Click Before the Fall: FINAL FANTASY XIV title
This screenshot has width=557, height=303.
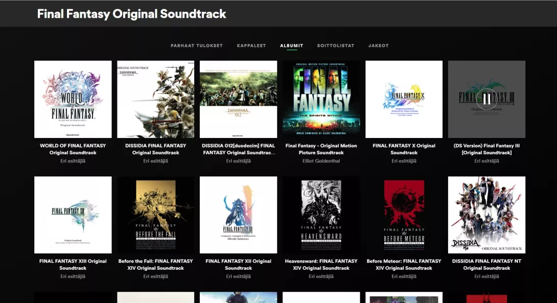pyautogui.click(x=155, y=264)
